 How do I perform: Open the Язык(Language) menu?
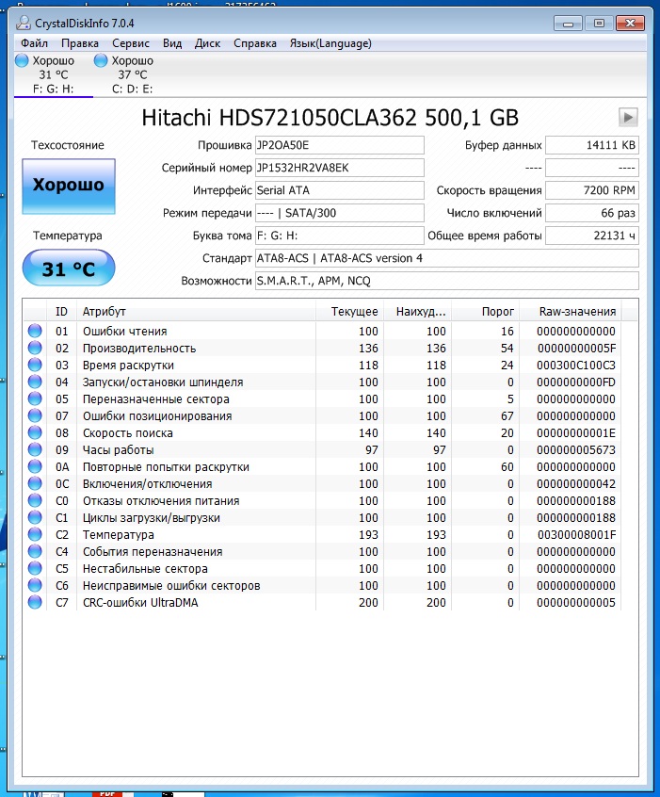330,43
